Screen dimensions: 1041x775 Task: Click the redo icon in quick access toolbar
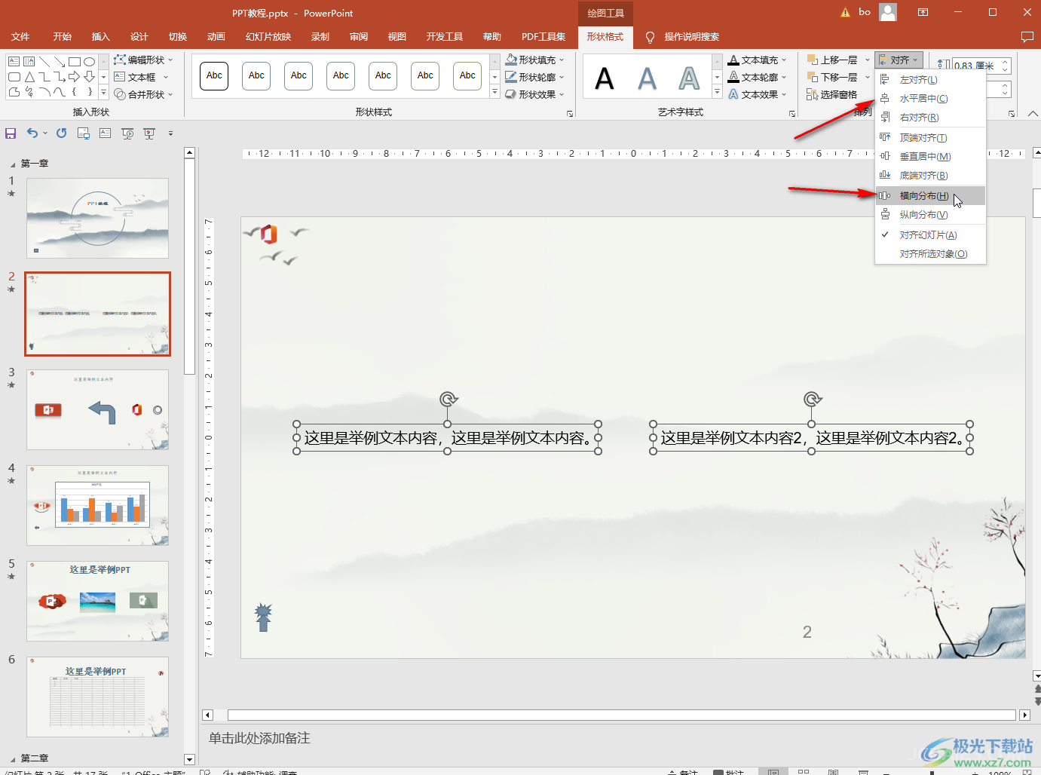(x=62, y=133)
